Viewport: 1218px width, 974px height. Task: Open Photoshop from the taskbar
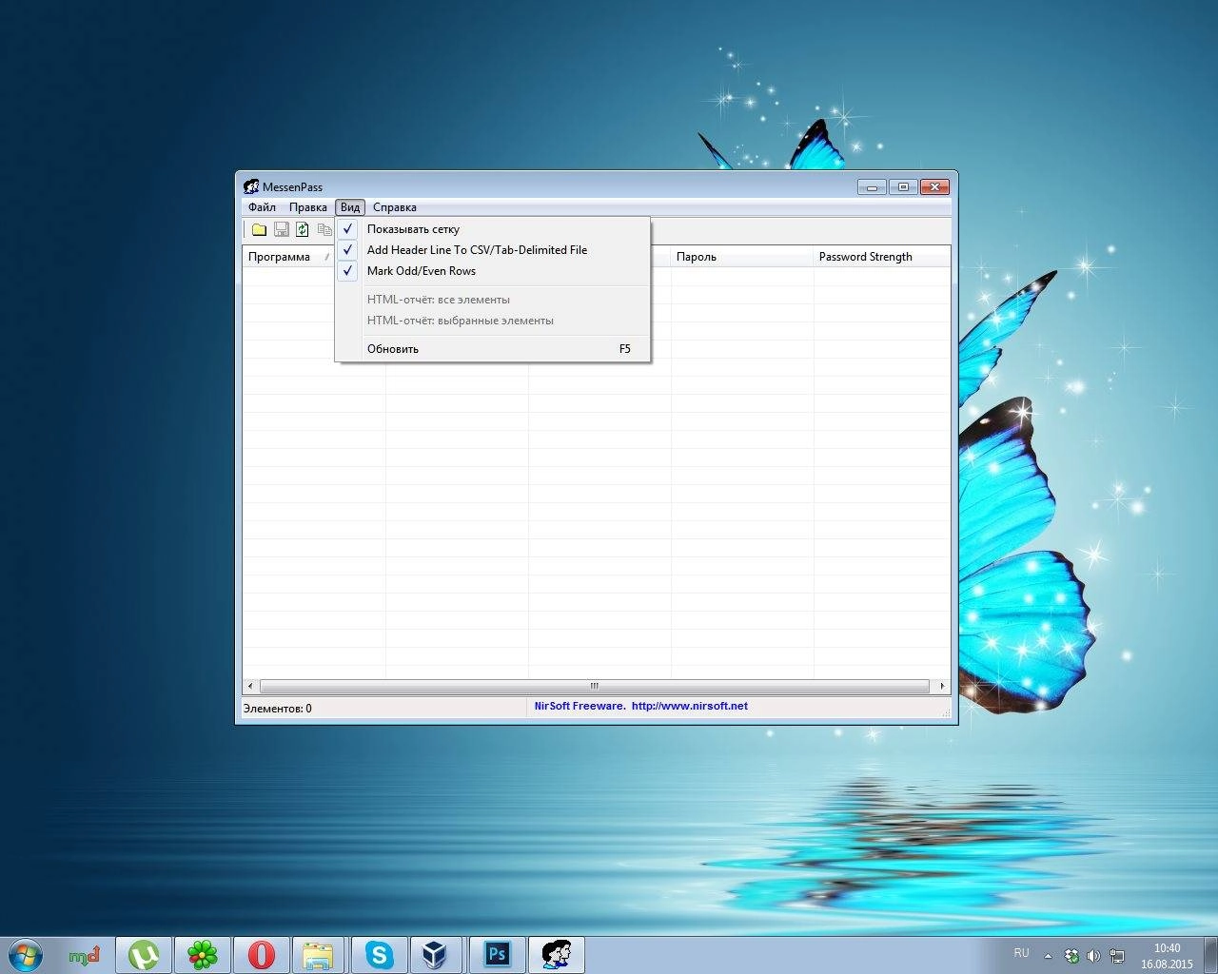(498, 954)
